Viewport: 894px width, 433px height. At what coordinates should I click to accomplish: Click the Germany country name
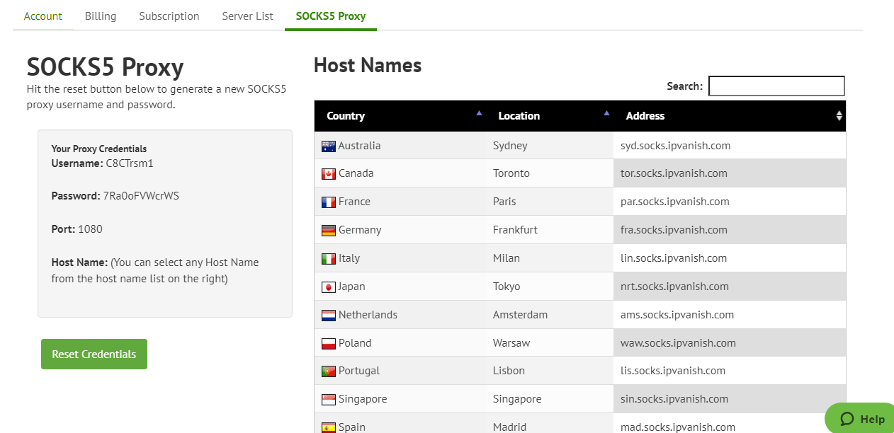pos(360,229)
